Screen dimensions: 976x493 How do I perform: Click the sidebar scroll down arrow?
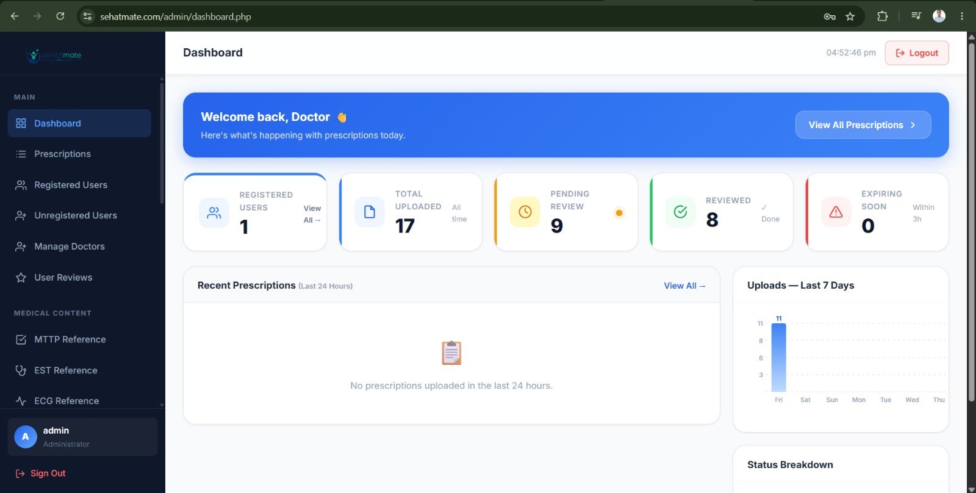(162, 405)
